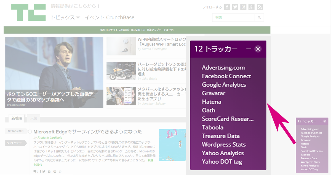Click the 2020年5月27日 date label
Screen dimensions: 331x175
16,131
